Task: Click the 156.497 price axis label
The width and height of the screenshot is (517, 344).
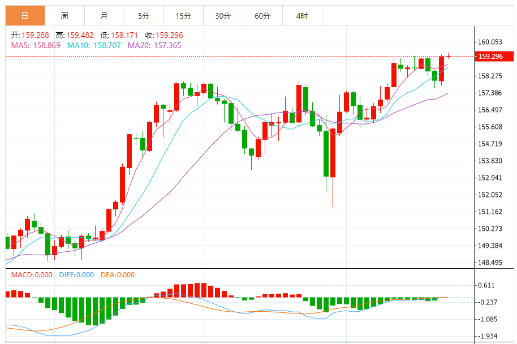Action: coord(490,110)
